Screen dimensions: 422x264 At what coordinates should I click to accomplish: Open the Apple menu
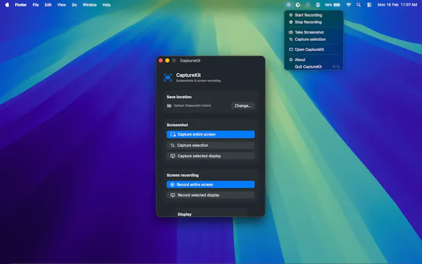tap(7, 5)
